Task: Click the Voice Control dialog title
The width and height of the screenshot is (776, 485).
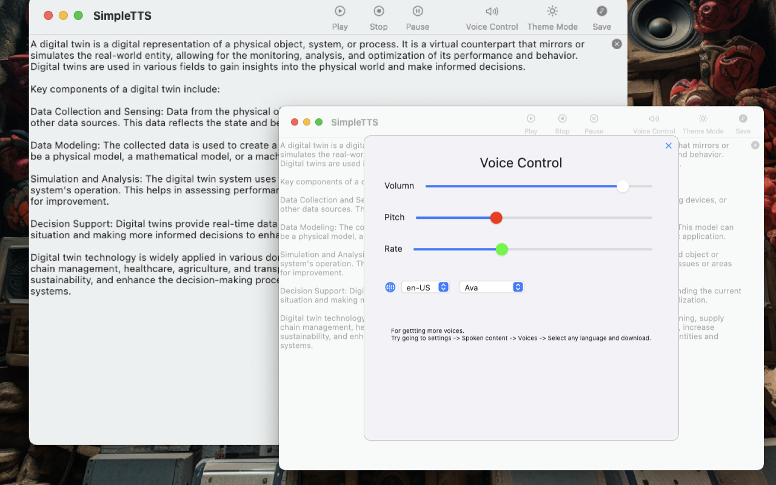Action: pos(521,163)
